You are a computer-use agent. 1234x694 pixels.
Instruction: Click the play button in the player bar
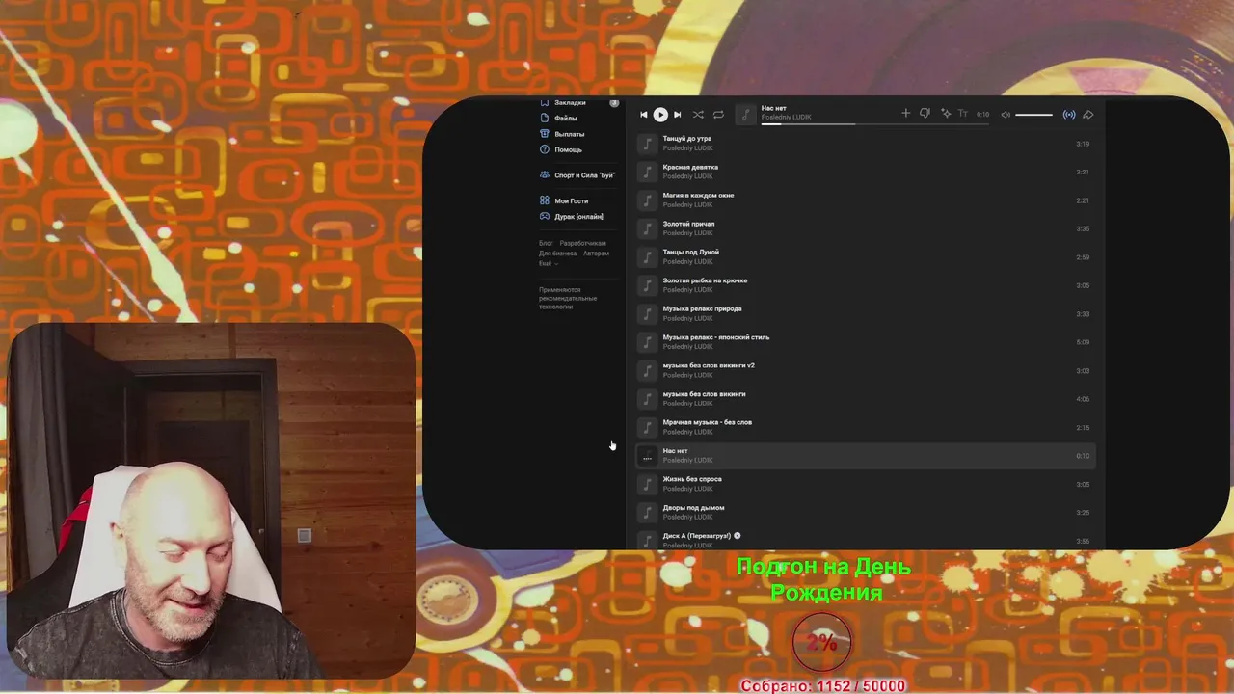tap(660, 115)
